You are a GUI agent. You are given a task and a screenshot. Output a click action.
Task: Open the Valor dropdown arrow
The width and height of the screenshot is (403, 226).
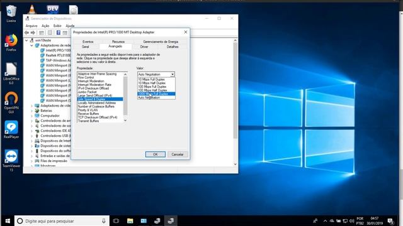pos(173,74)
